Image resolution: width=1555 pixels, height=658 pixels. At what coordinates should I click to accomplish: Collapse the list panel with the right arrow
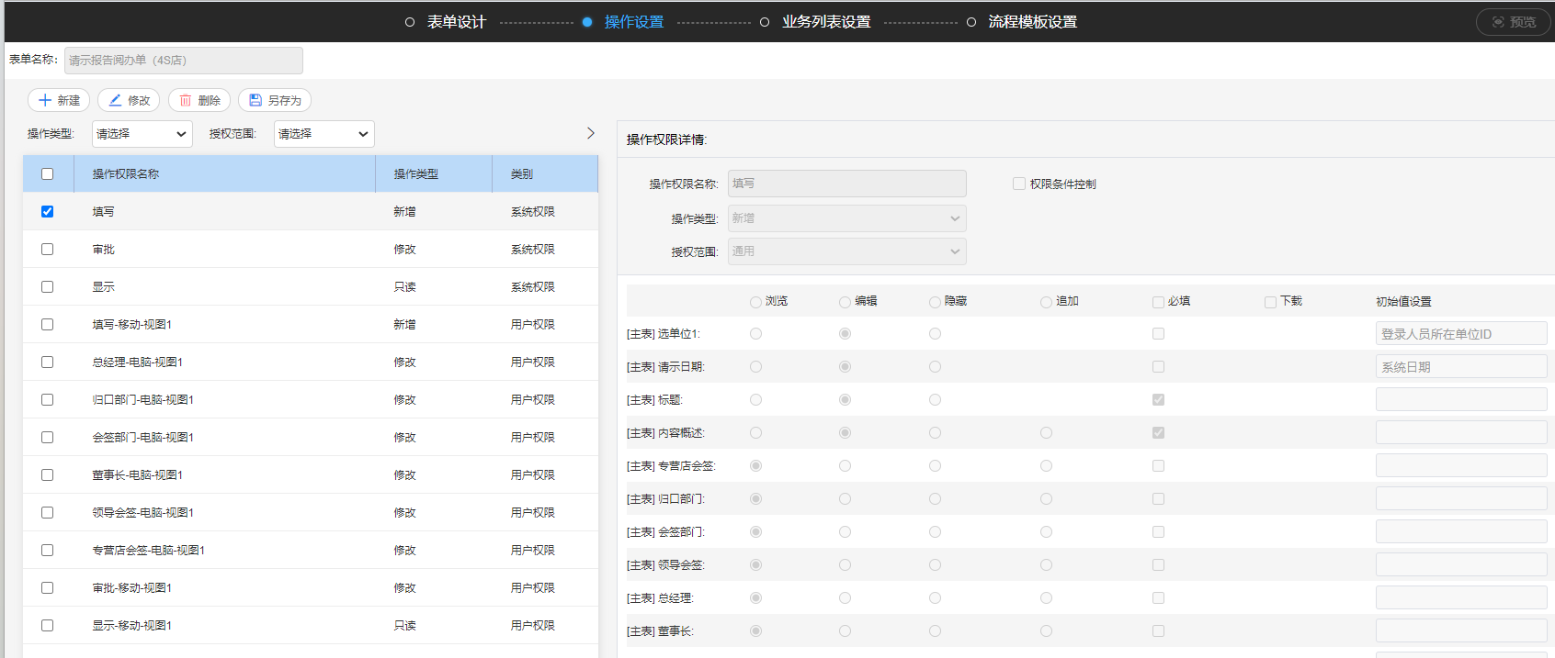[x=590, y=133]
